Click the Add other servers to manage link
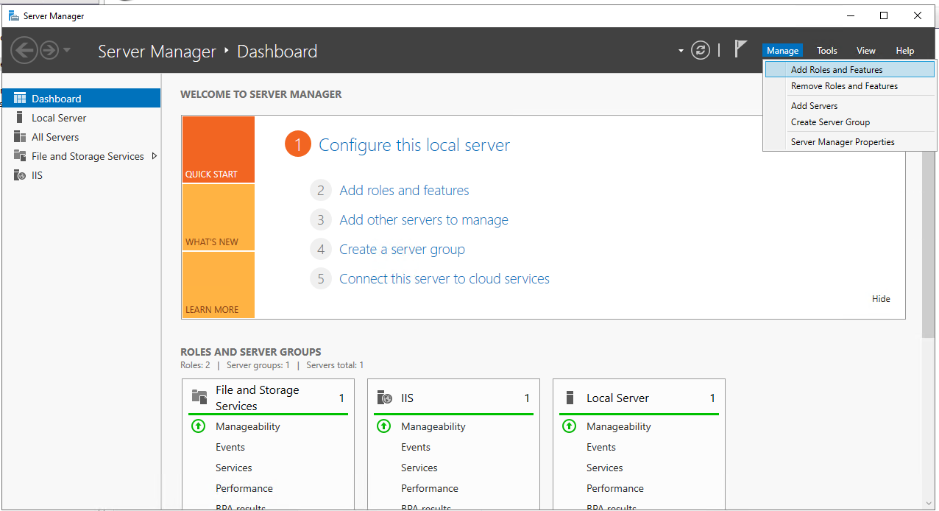This screenshot has height=511, width=939. (x=423, y=220)
